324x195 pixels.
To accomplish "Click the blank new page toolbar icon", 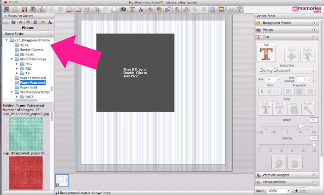I will (x=114, y=9).
